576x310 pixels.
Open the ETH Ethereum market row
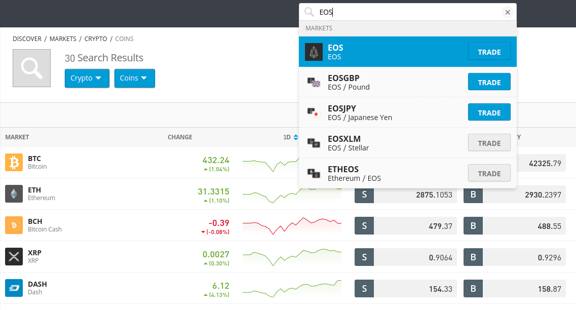(x=288, y=194)
